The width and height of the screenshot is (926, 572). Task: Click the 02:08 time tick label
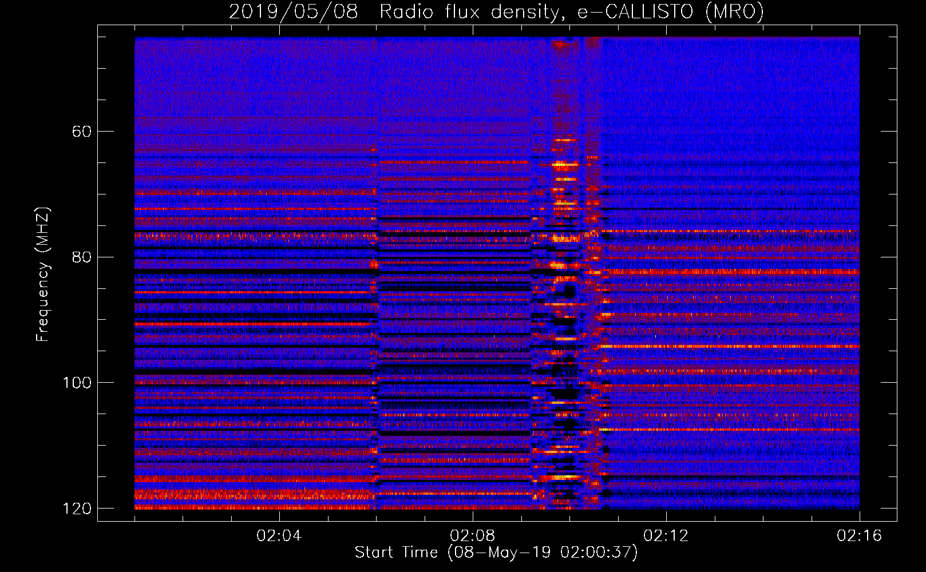click(472, 536)
